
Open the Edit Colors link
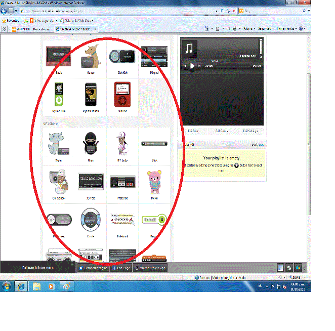tap(222, 131)
